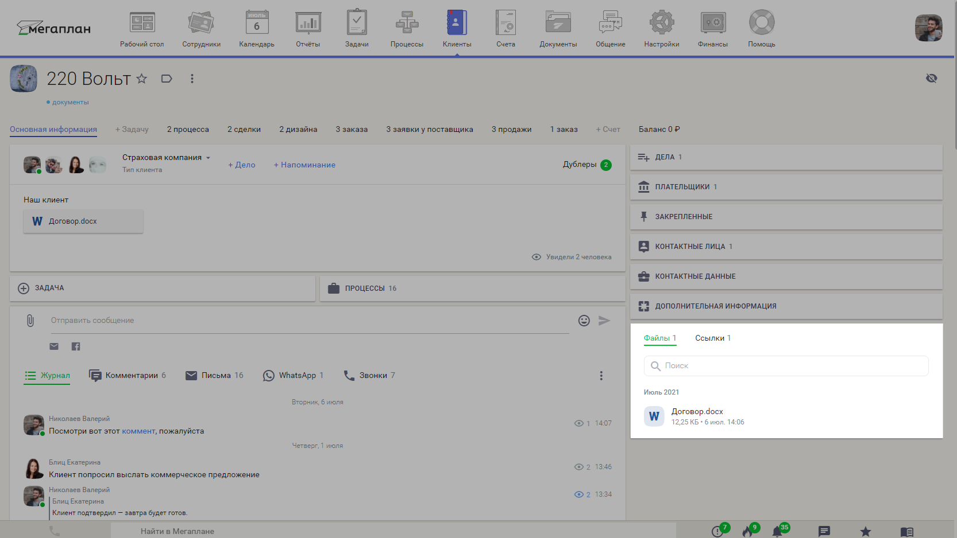957x538 pixels.
Task: Click the + Напоминание link
Action: (x=304, y=165)
